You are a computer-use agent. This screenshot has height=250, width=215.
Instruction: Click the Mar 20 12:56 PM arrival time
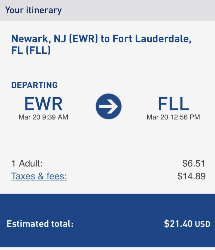tap(173, 117)
